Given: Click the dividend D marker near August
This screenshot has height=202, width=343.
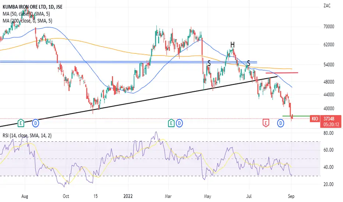Looking at the screenshot, I should pos(35,123).
